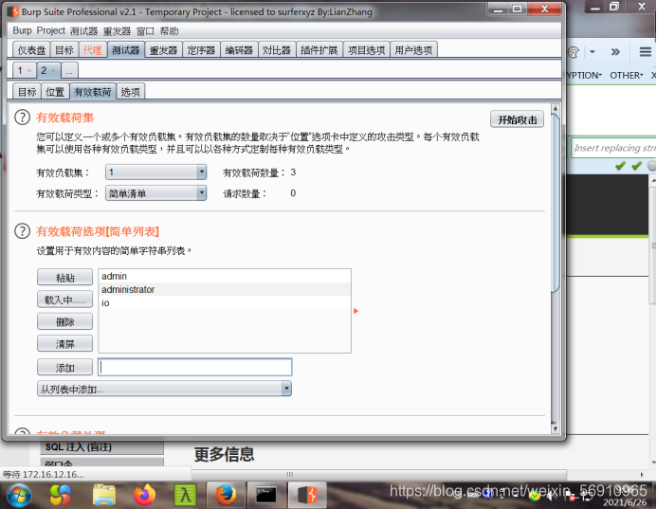Launch the pinned Firefox icon beside the folder

click(144, 495)
